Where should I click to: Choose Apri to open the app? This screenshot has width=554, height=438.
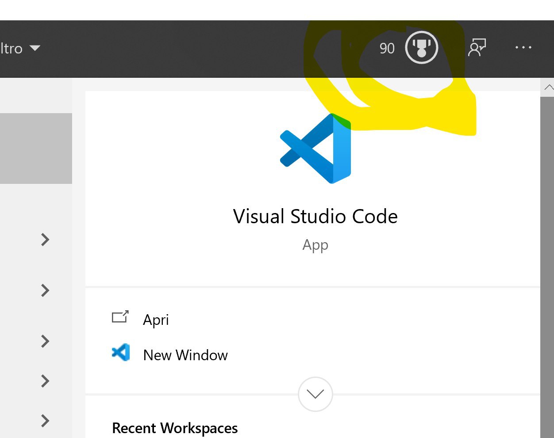[156, 319]
